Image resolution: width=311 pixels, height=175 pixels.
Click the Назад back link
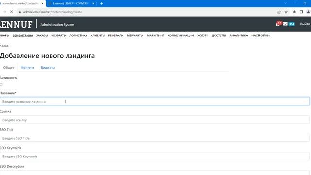point(4,46)
